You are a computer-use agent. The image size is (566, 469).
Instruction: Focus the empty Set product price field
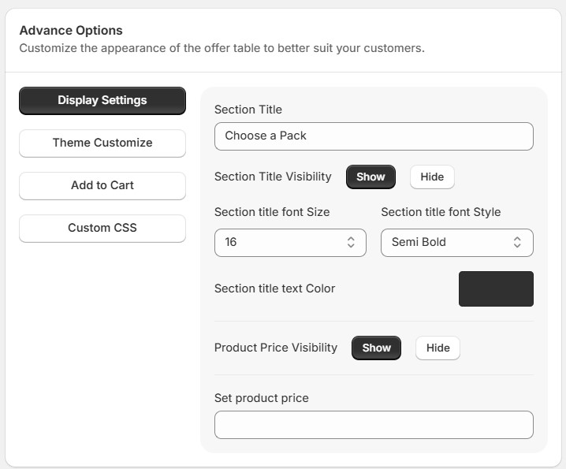click(374, 425)
